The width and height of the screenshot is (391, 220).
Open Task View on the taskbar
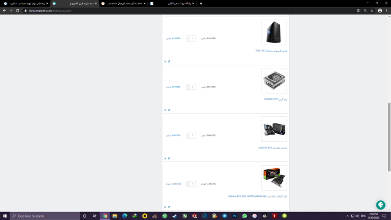[x=94, y=216]
